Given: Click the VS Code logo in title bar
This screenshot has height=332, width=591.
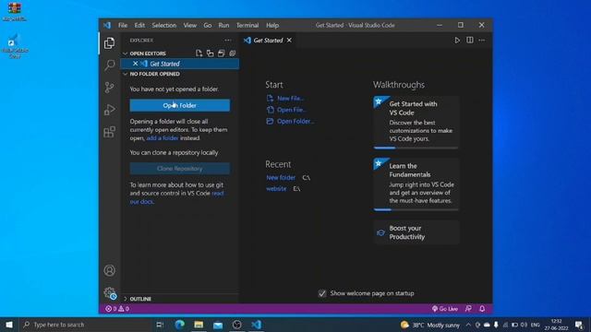Looking at the screenshot, I should tap(107, 25).
